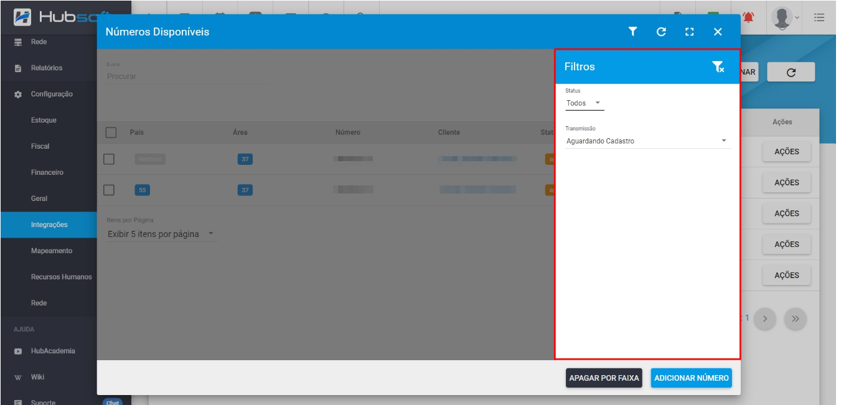
Task: Sort by the Cliente column header
Action: pyautogui.click(x=449, y=133)
